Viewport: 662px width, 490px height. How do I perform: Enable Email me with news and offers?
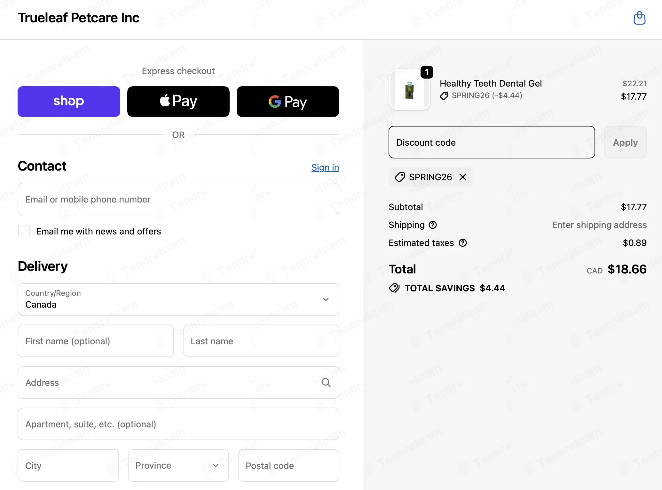pos(24,231)
